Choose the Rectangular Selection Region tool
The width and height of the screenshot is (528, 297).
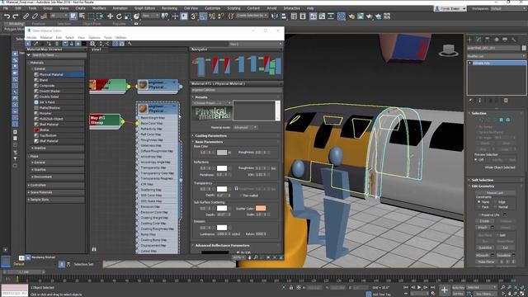point(91,16)
